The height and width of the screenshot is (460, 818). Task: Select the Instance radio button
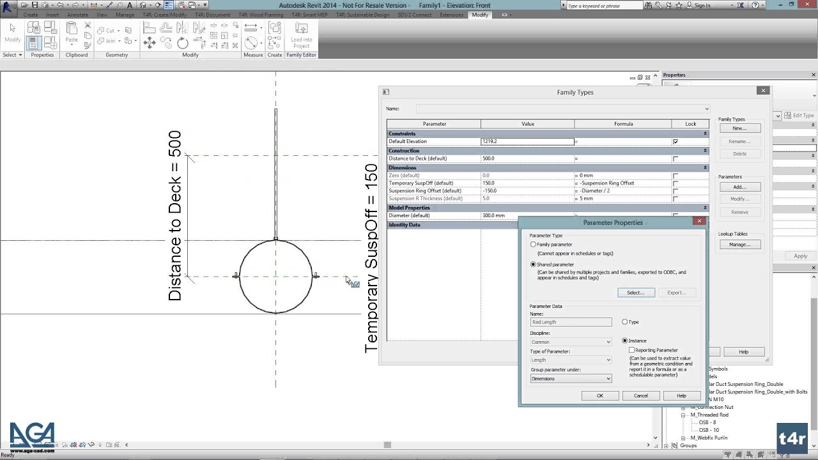pyautogui.click(x=625, y=341)
